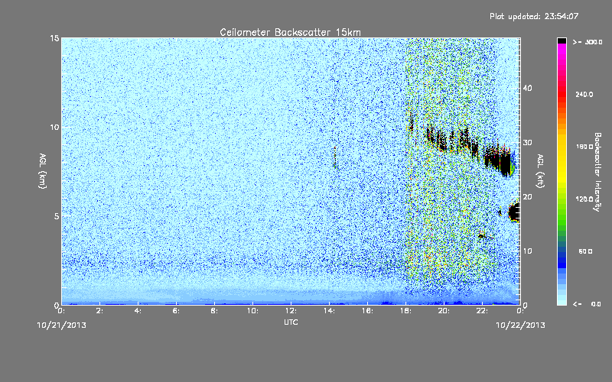Click the 'AGL (km)' axis label
The height and width of the screenshot is (382, 612).
[x=42, y=170]
